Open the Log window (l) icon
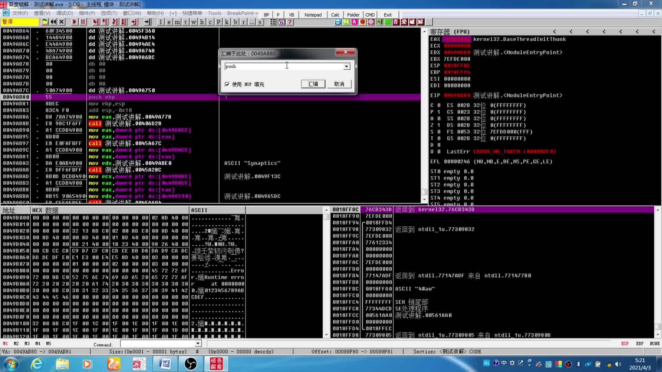 (x=161, y=22)
